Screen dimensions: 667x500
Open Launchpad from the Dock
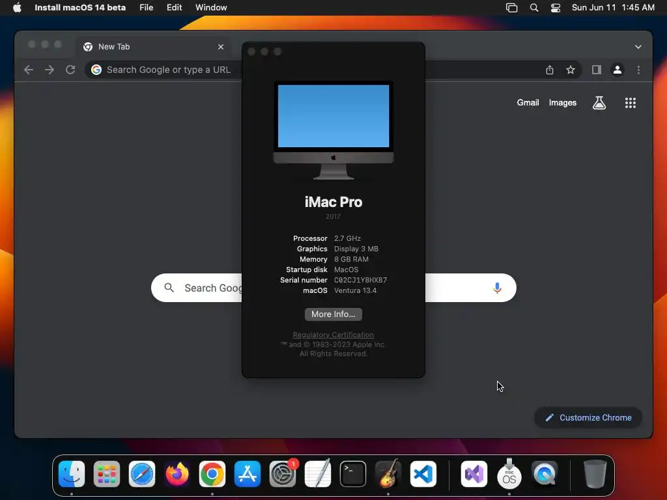pos(107,474)
